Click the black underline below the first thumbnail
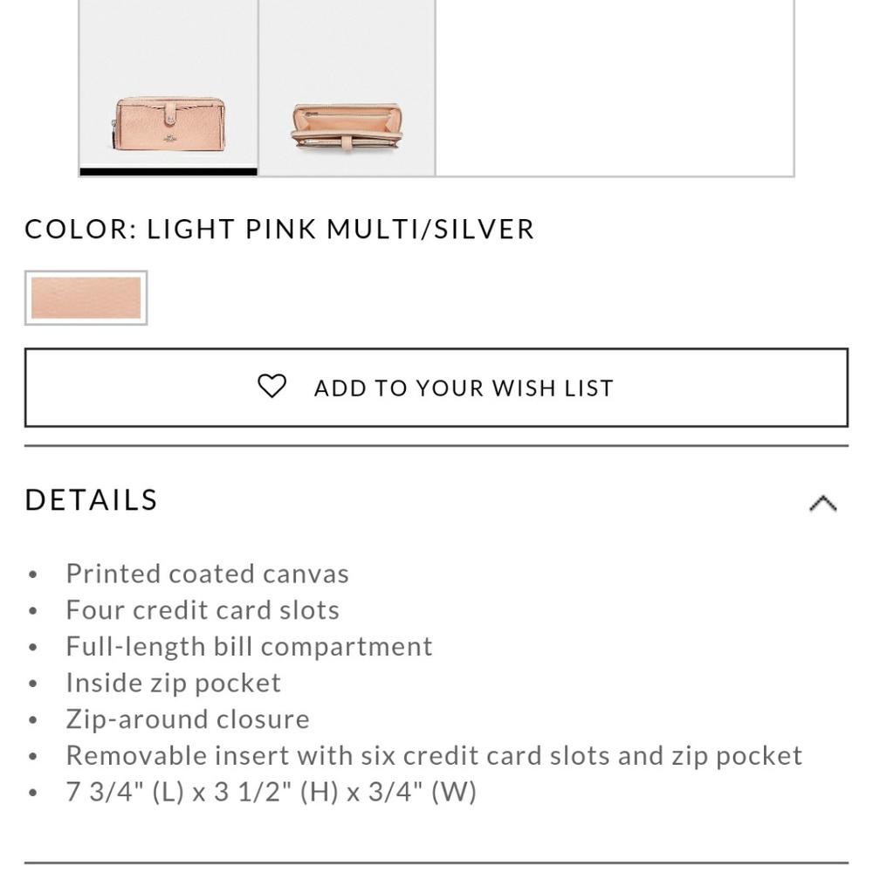The image size is (873, 873). click(x=168, y=172)
